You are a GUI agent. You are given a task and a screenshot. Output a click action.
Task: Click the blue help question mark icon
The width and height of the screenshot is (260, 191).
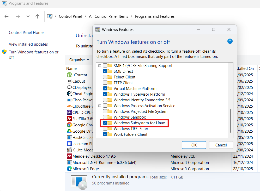tap(230, 41)
